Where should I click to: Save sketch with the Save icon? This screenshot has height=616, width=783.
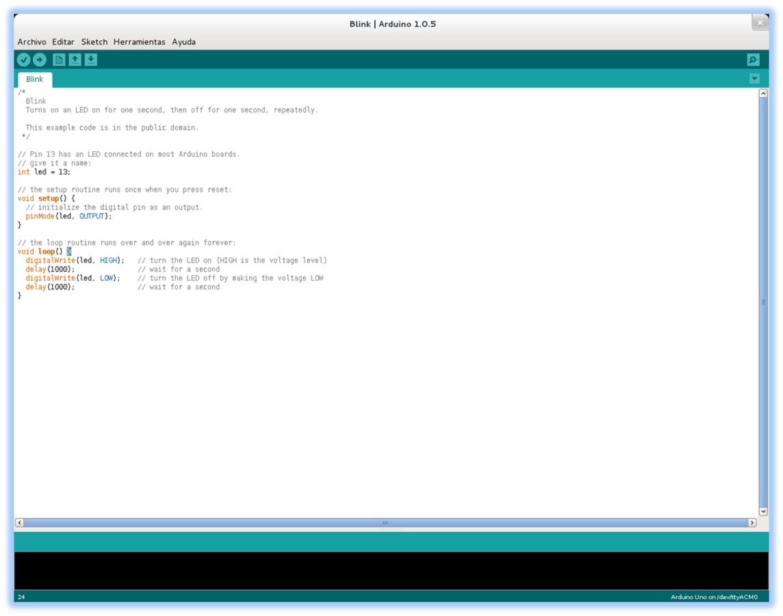pos(91,60)
